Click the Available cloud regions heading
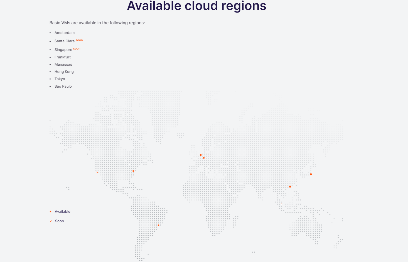Image resolution: width=408 pixels, height=262 pixels. pyautogui.click(x=196, y=6)
